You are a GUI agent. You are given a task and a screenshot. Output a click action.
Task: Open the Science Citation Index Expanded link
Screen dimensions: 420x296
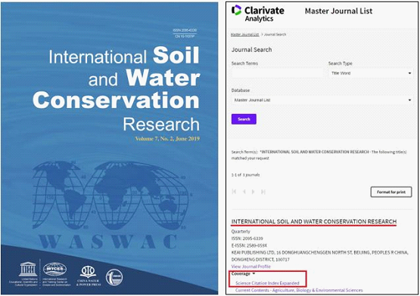(x=267, y=283)
